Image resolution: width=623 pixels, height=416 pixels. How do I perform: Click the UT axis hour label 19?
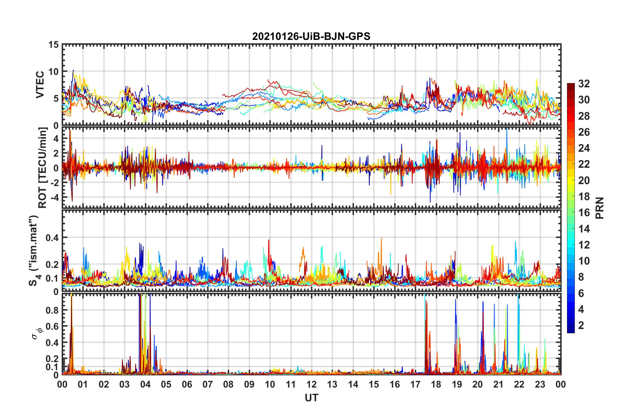click(x=457, y=384)
